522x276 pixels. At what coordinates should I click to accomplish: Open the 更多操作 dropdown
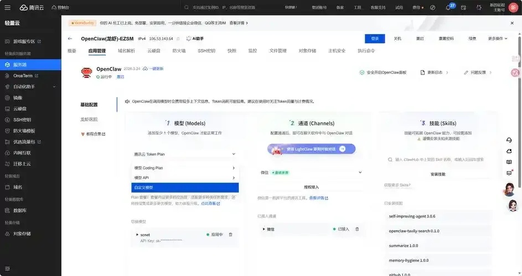point(498,39)
